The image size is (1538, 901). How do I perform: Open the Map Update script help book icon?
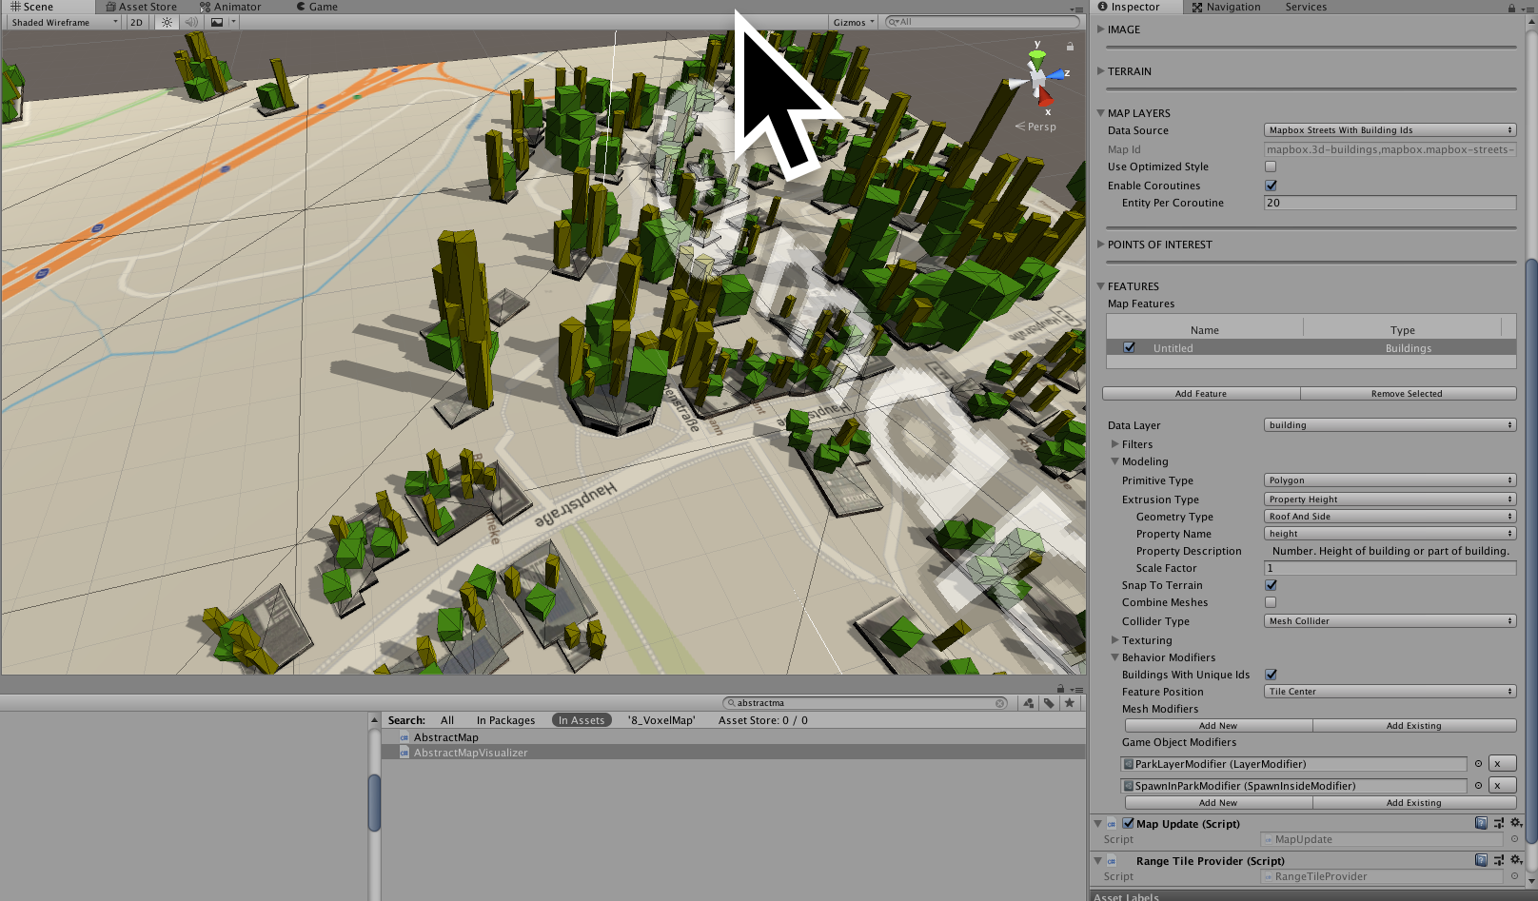(x=1481, y=823)
